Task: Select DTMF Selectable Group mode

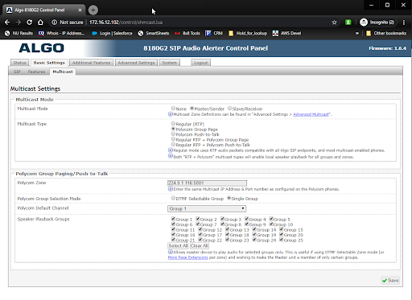Action: pyautogui.click(x=173, y=198)
